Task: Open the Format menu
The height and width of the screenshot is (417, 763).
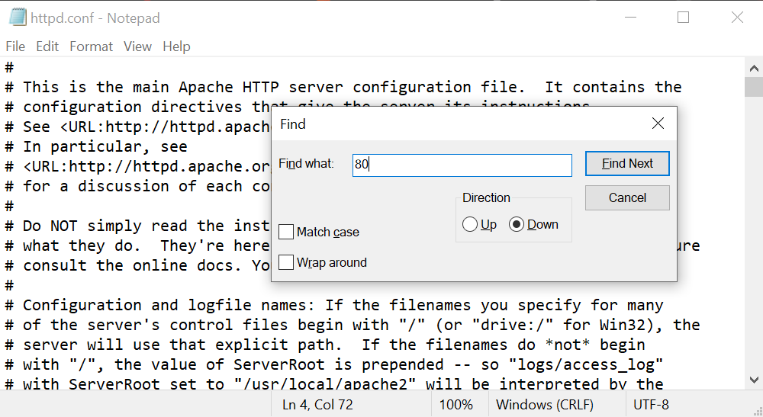Action: tap(91, 47)
